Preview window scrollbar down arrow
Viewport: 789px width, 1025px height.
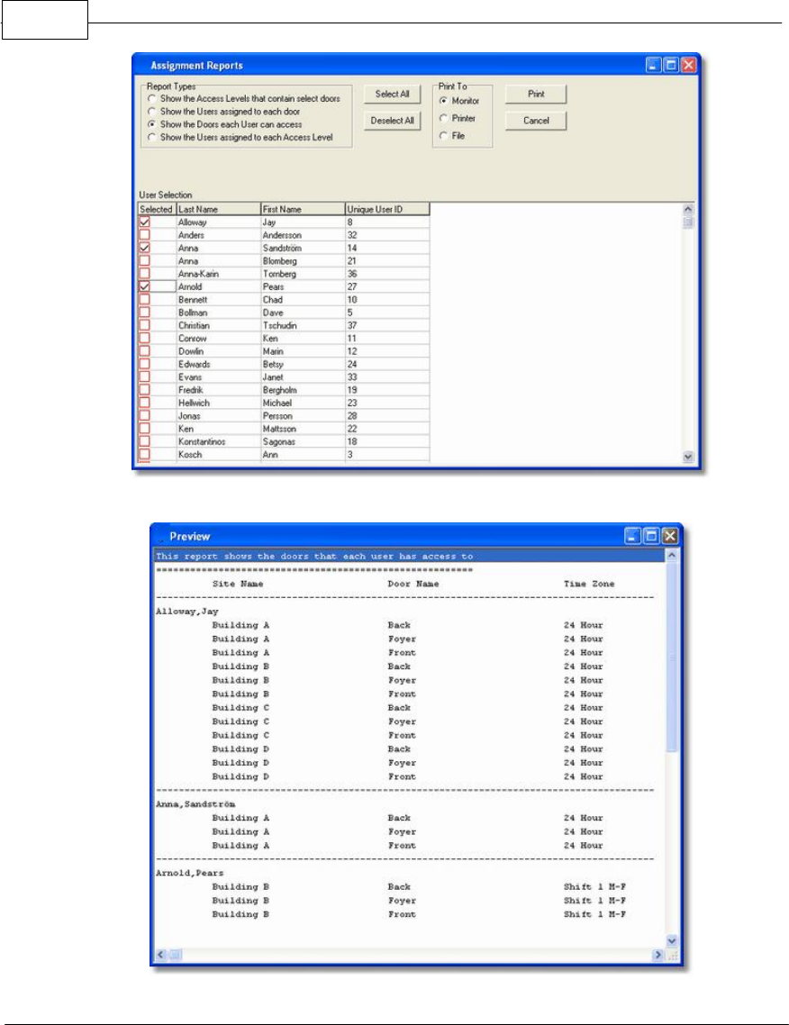[671, 940]
